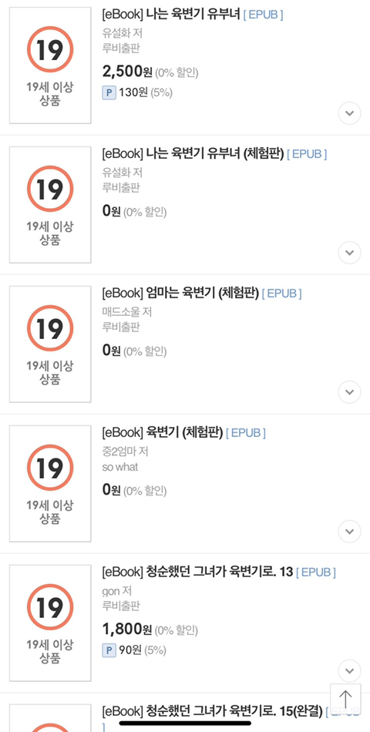The width and height of the screenshot is (370, 732).
Task: Click the EPUB tag on 매드소울's book
Action: click(x=281, y=294)
